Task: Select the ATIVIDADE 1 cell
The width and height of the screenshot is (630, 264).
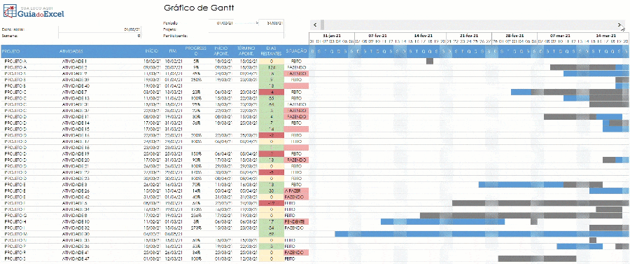Action: coord(74,61)
